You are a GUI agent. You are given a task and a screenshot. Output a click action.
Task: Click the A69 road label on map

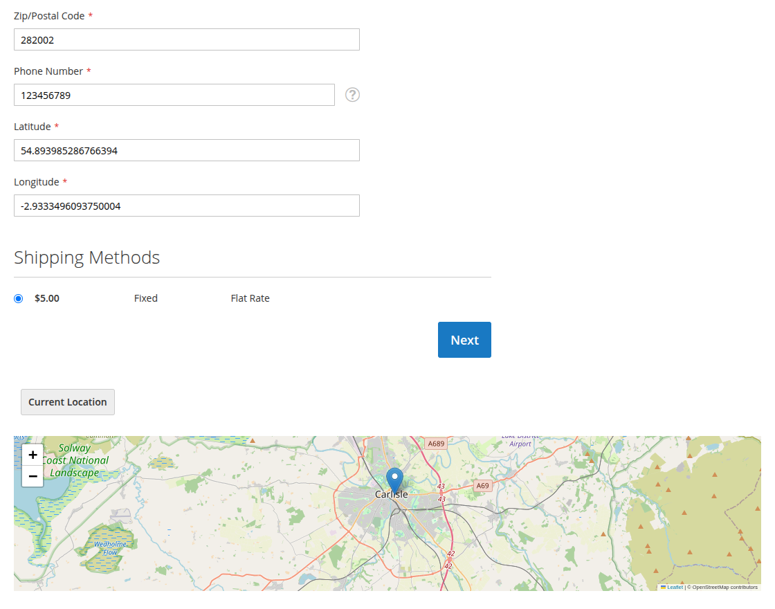coord(482,485)
